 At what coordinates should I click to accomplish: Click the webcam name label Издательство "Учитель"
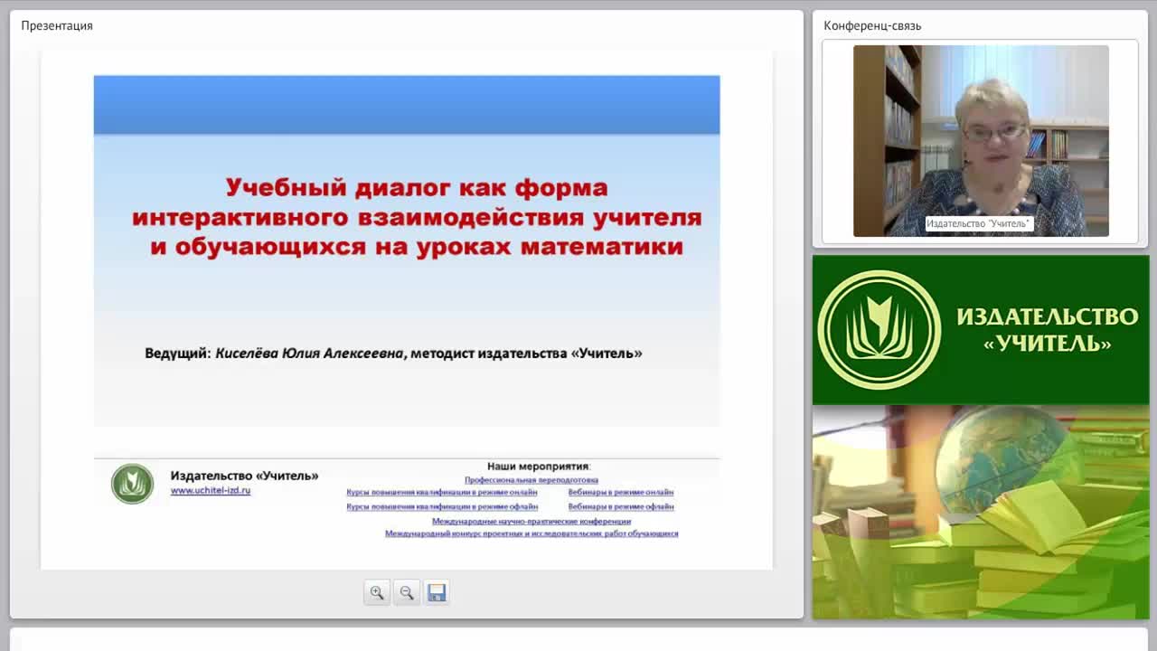[x=978, y=223]
